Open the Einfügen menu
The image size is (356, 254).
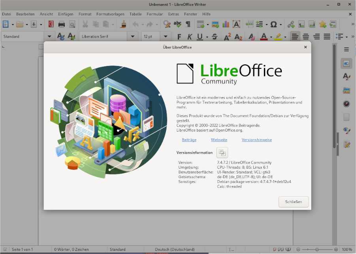[x=66, y=14]
